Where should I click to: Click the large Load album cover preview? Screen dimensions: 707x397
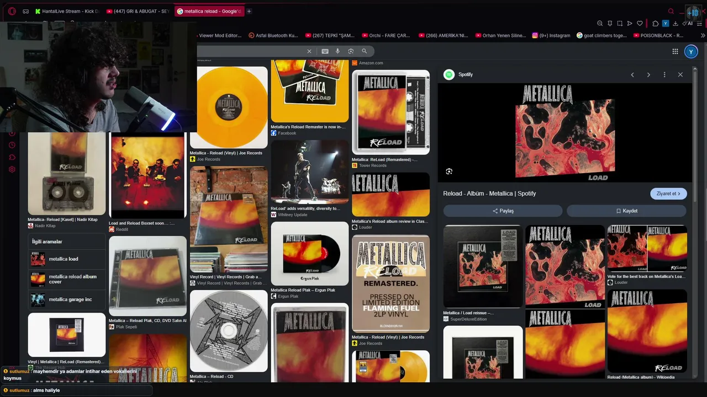pos(564,133)
